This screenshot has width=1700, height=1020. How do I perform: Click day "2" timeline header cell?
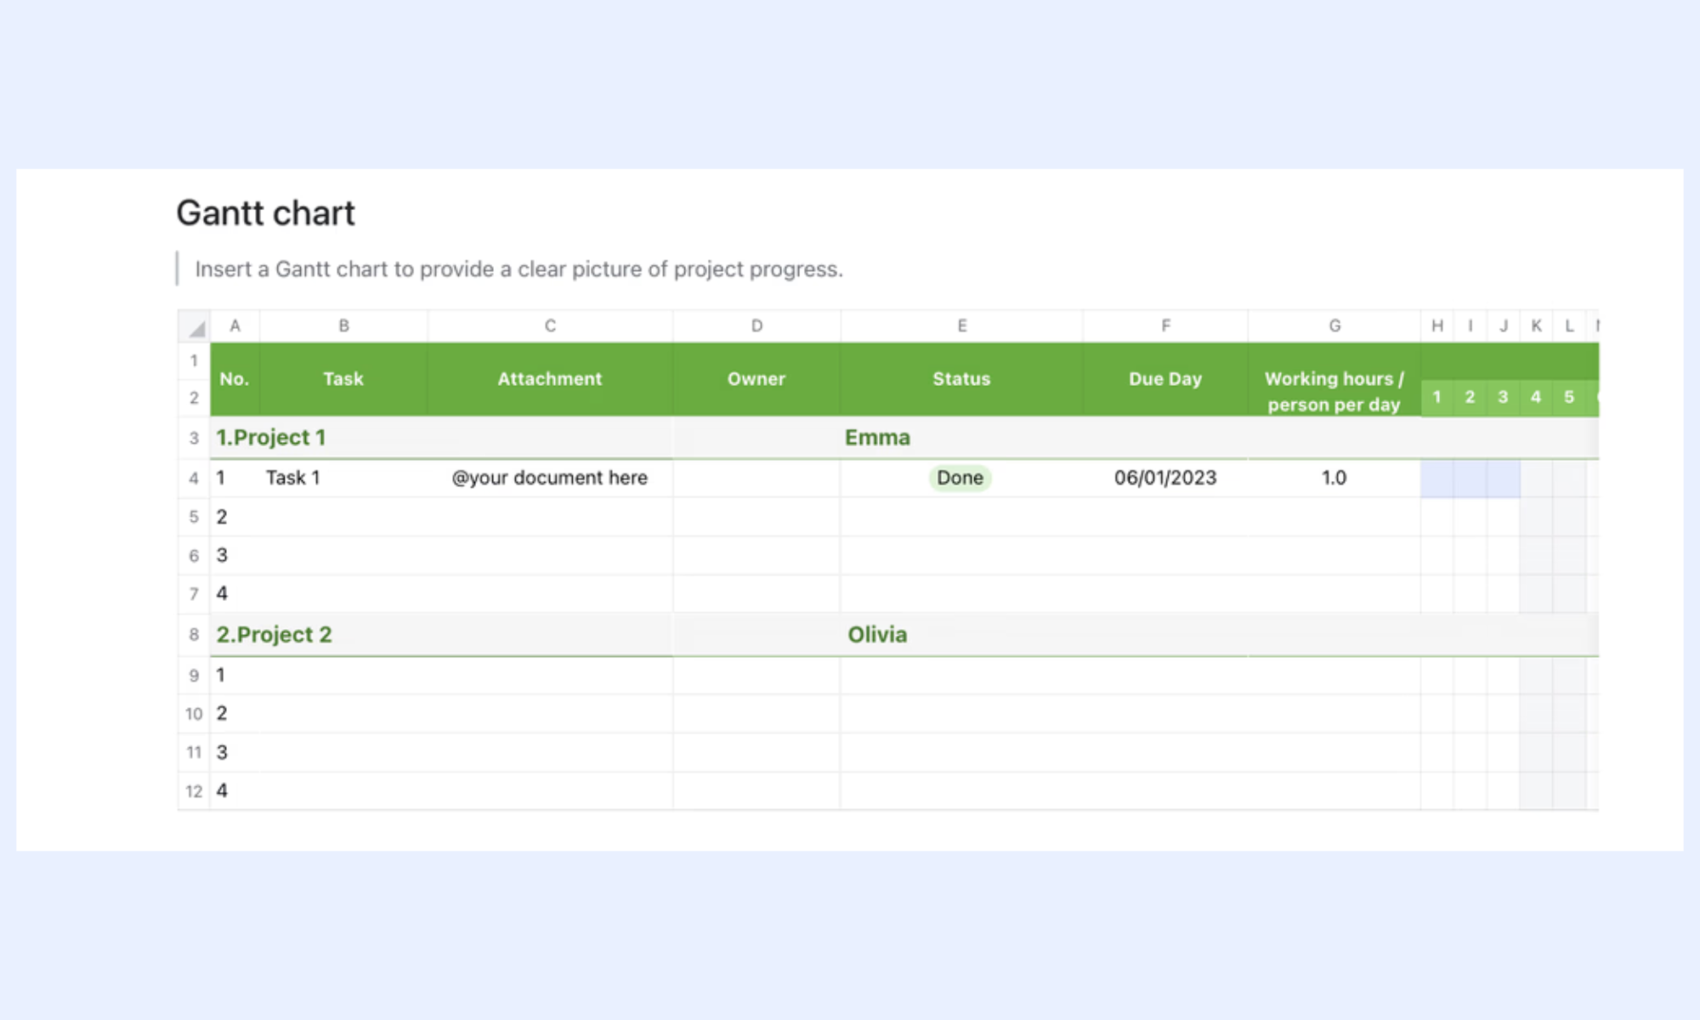[x=1470, y=397]
